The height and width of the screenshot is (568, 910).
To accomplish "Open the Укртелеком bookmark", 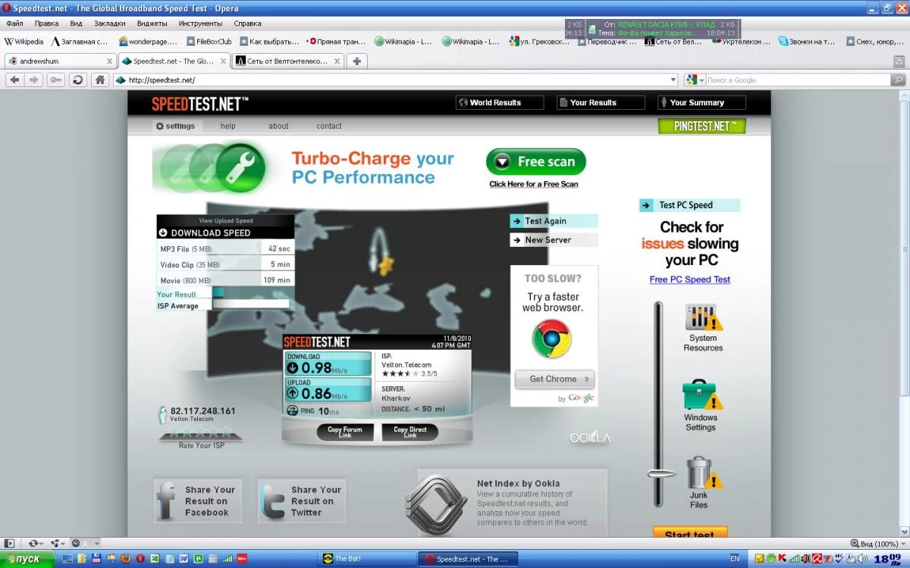I will pos(741,42).
